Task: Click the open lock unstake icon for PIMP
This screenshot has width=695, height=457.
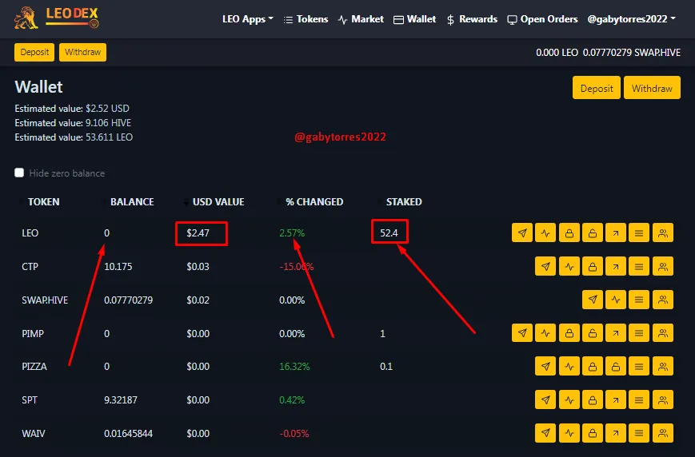Action: [x=593, y=333]
